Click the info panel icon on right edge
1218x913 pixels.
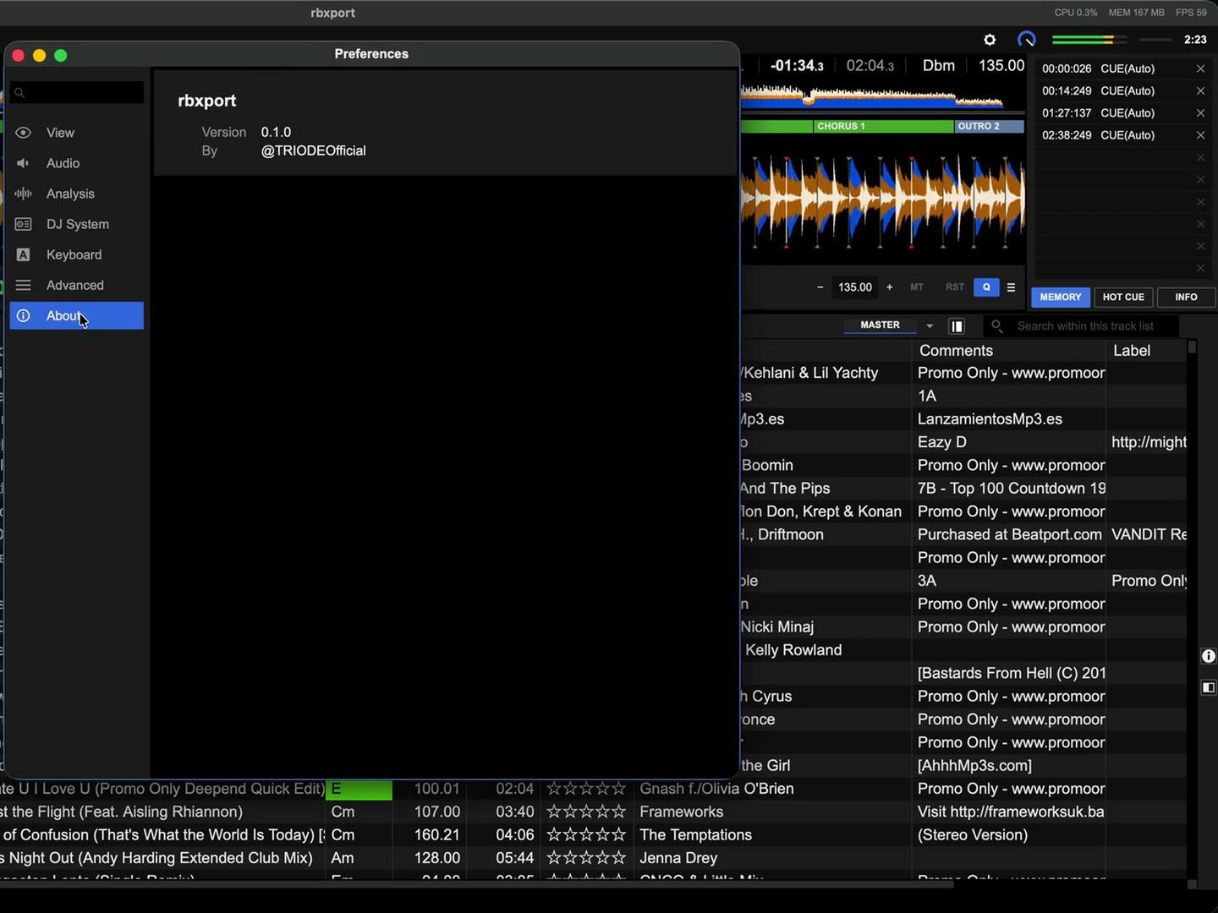tap(1208, 656)
